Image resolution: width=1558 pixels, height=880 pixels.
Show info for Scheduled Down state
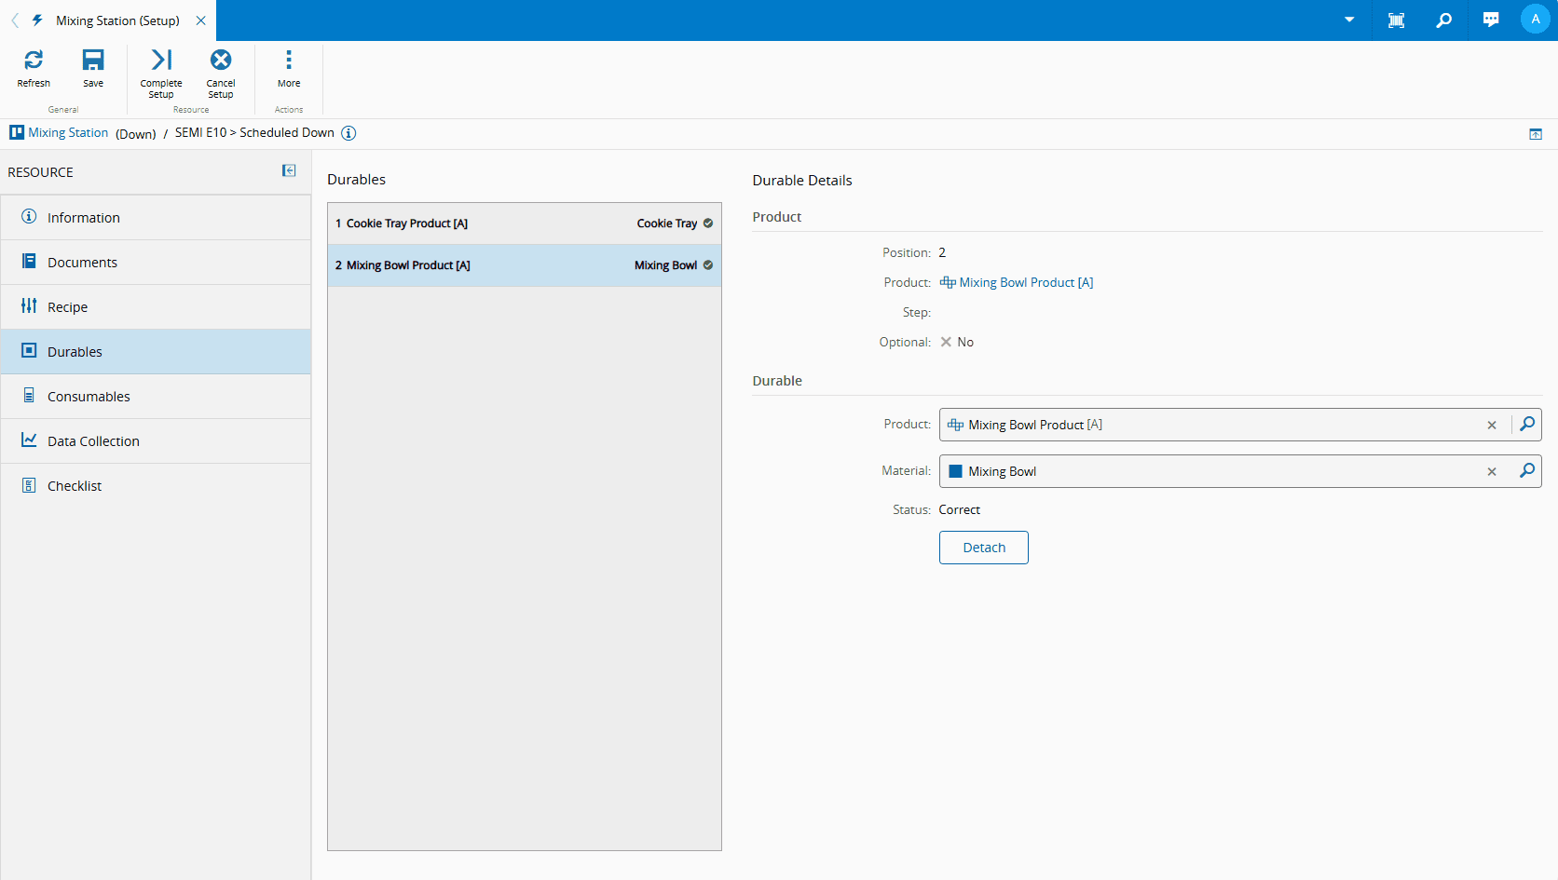point(348,133)
